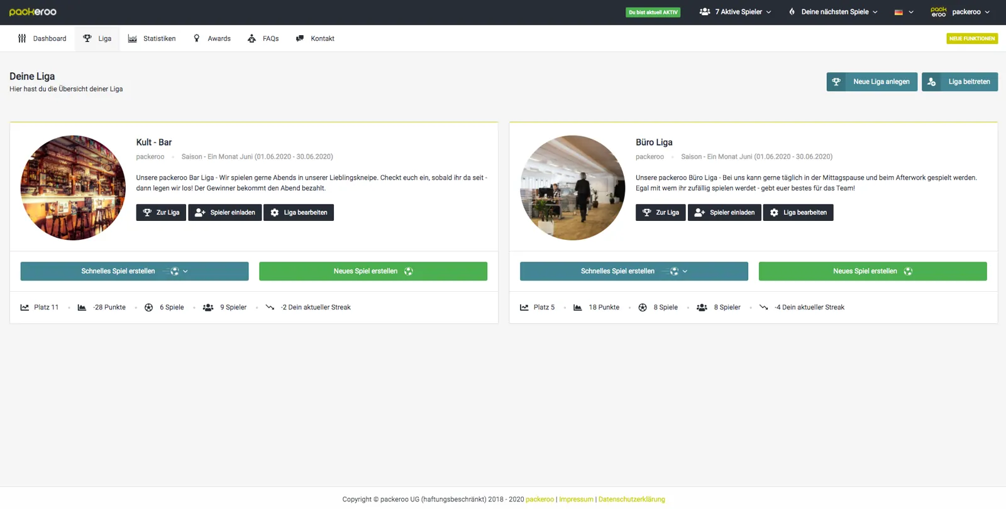The image size is (1006, 509).
Task: Open the Statistiken page
Action: click(x=152, y=38)
